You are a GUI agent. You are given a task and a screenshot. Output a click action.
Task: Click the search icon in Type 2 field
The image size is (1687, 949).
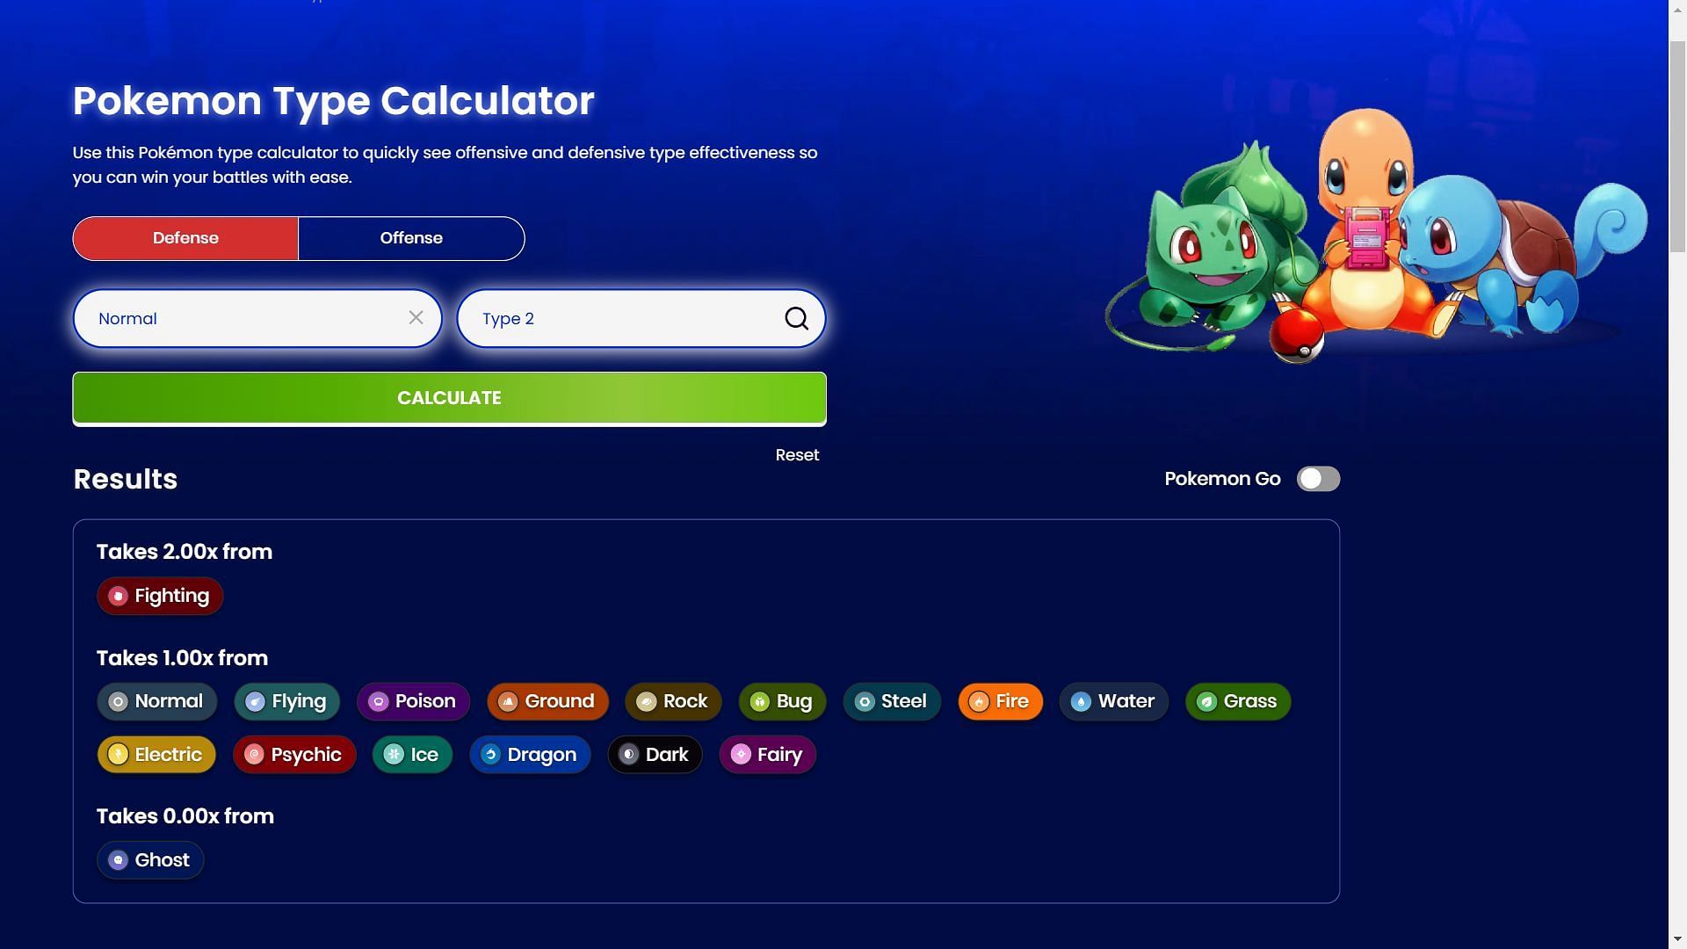point(797,317)
